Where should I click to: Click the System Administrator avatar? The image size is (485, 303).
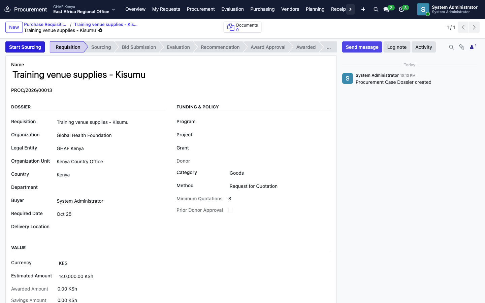pyautogui.click(x=423, y=9)
